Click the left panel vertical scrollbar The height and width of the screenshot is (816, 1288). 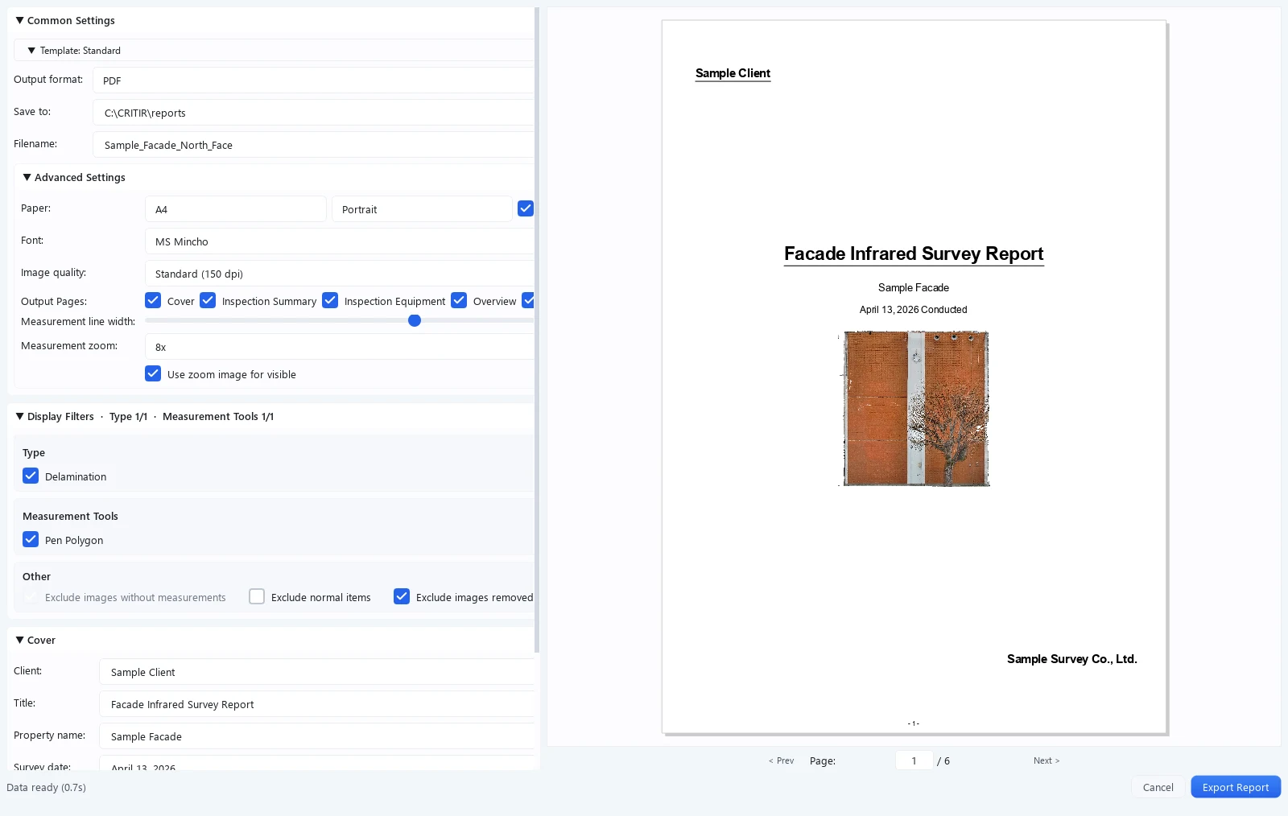coord(537,330)
